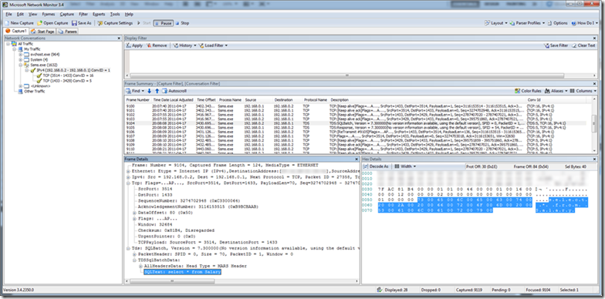Stop the capture
This screenshot has width=605, height=299.
pyautogui.click(x=182, y=23)
